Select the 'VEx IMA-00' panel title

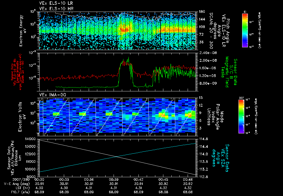pyautogui.click(x=53, y=95)
